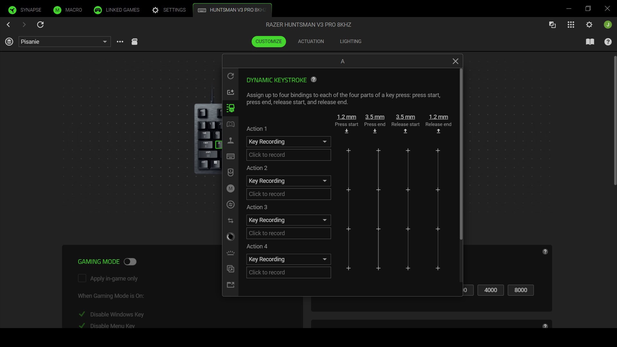Open the help question mark icon
Viewport: 617px width, 347px height.
[x=608, y=42]
